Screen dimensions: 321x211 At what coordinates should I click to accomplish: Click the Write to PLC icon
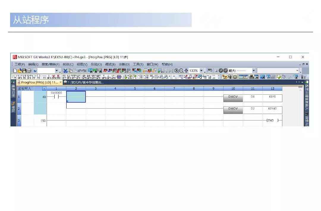105,71
